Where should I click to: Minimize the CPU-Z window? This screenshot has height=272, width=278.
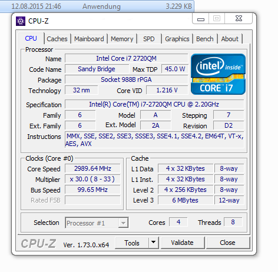[201, 19]
